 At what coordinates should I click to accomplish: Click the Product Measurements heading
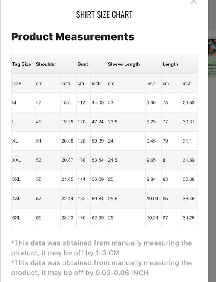pyautogui.click(x=73, y=37)
